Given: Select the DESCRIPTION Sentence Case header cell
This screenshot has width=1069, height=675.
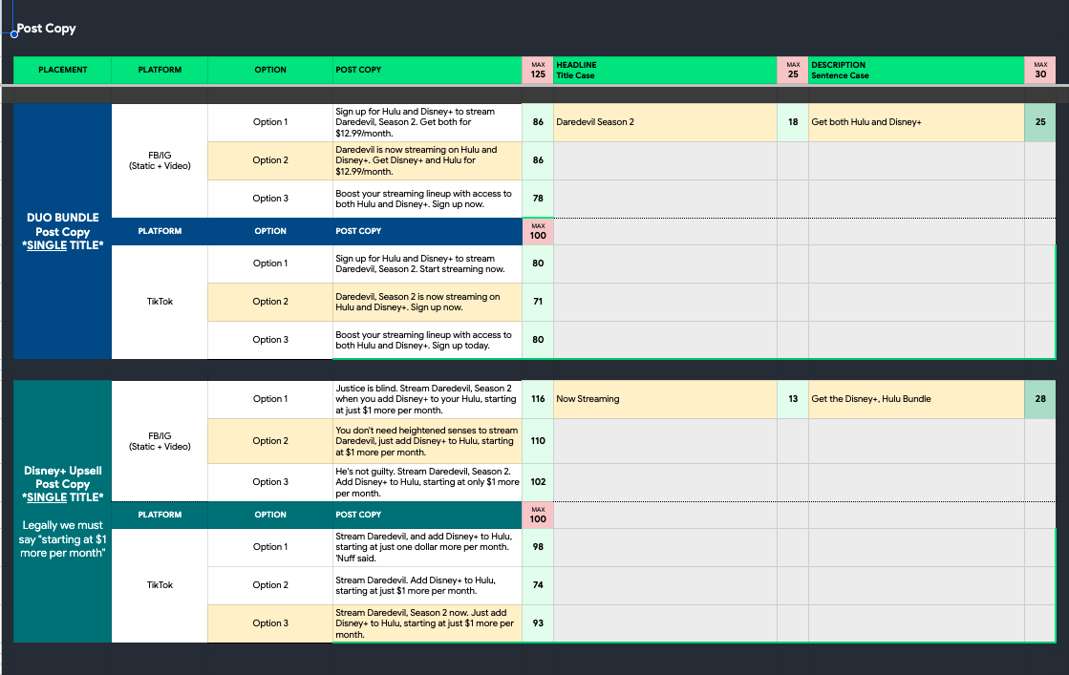Looking at the screenshot, I should pos(916,70).
